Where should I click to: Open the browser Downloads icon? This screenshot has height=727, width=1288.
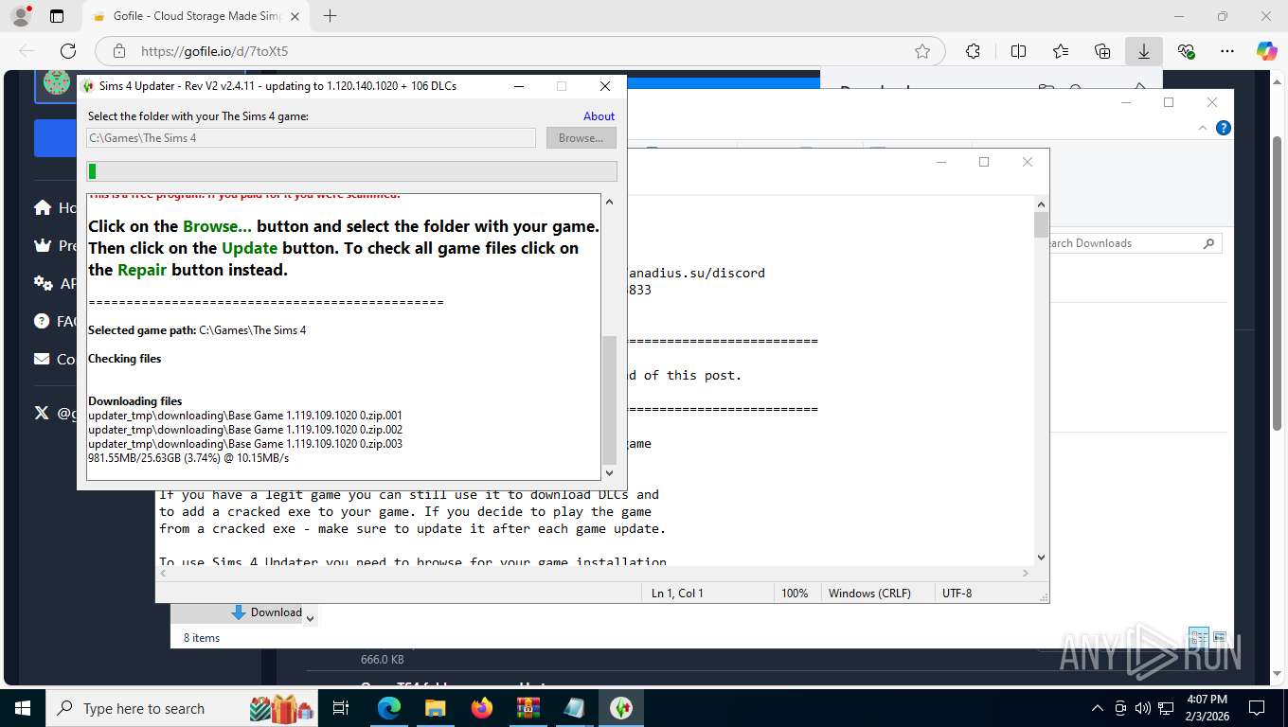[x=1144, y=51]
